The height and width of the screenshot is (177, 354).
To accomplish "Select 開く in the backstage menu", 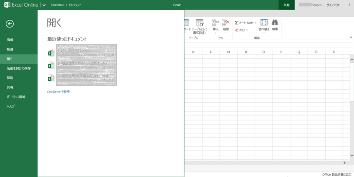I will point(19,59).
